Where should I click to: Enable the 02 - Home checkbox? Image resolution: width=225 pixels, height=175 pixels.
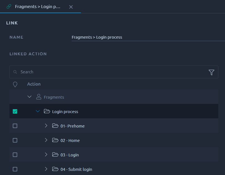coord(15,140)
